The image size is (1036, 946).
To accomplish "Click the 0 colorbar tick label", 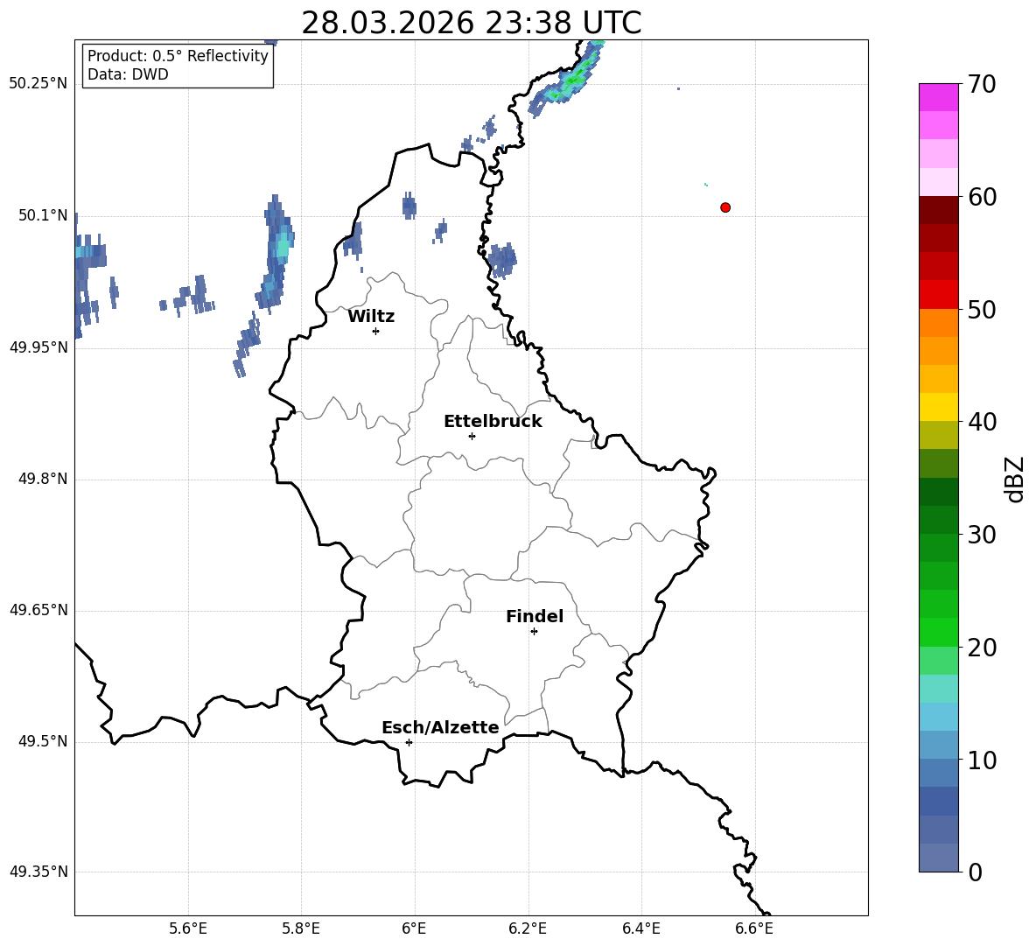I will tap(976, 872).
